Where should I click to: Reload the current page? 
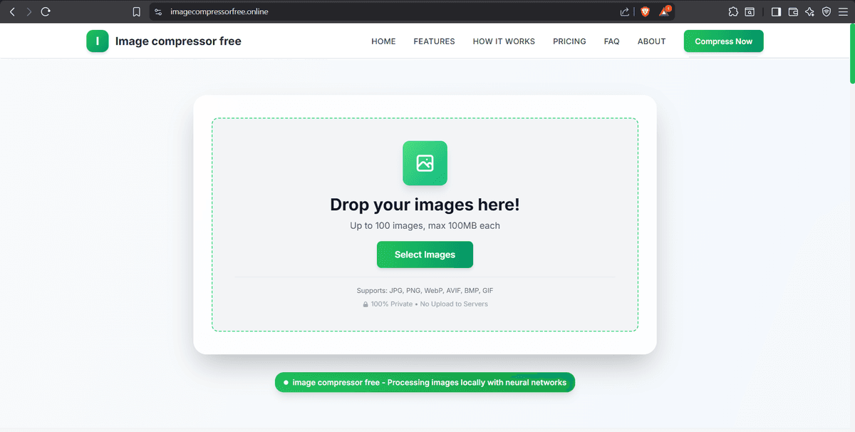(45, 11)
